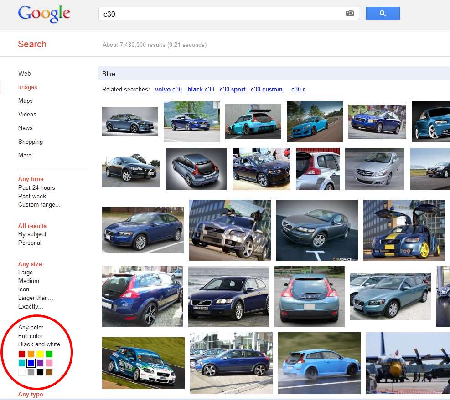
Task: Open the Exactly size dialog
Action: pos(31,307)
